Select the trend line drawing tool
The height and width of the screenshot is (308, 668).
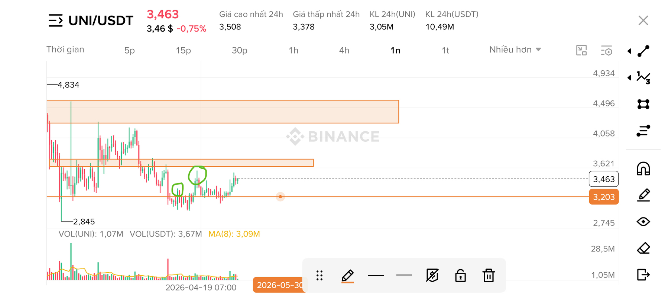coord(643,51)
